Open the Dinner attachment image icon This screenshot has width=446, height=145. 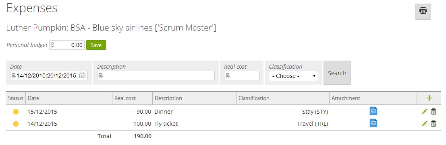pos(373,111)
